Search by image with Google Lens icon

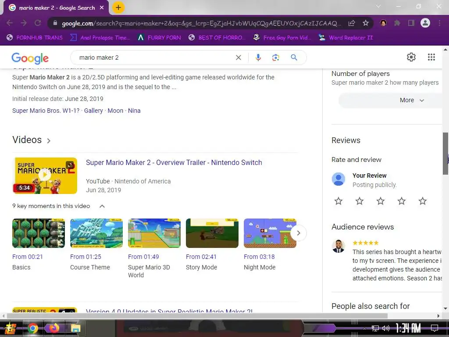[x=275, y=57]
